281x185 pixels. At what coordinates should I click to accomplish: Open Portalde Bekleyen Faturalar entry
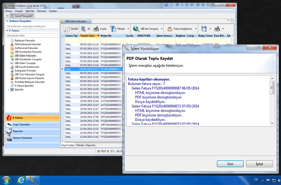pyautogui.click(x=30, y=82)
